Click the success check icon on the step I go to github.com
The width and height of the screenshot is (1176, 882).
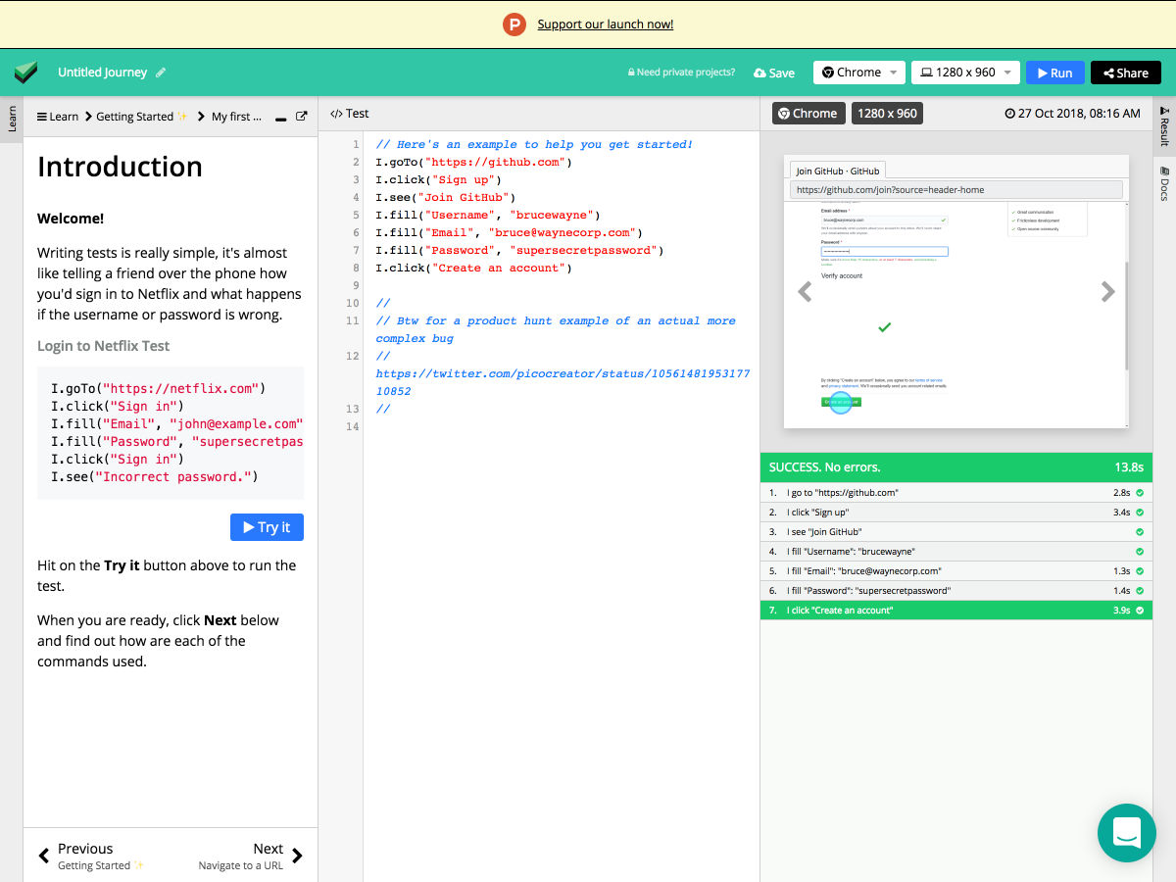pyautogui.click(x=1140, y=493)
